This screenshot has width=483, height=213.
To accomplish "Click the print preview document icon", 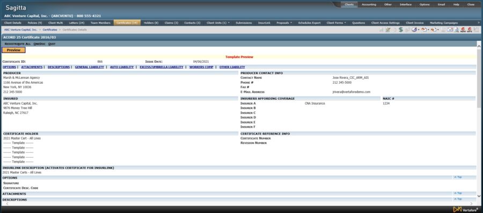I will (x=456, y=30).
